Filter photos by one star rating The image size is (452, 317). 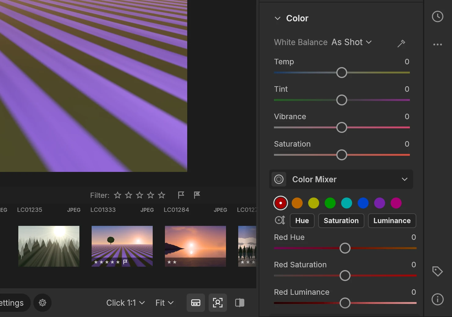(x=118, y=195)
